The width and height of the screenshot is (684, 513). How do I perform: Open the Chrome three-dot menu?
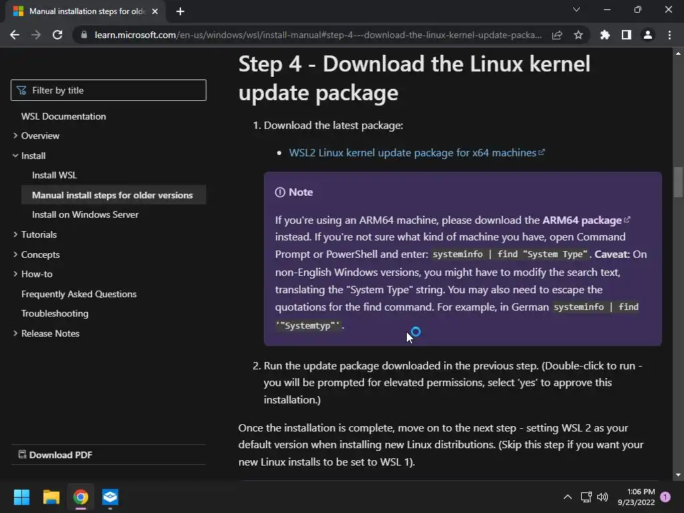click(x=669, y=35)
